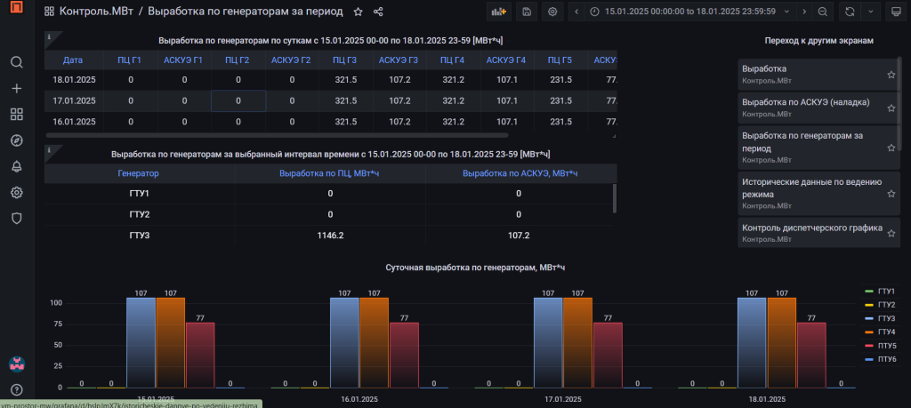Open dashboard settings gear in top toolbar
The image size is (911, 408).
pyautogui.click(x=553, y=12)
